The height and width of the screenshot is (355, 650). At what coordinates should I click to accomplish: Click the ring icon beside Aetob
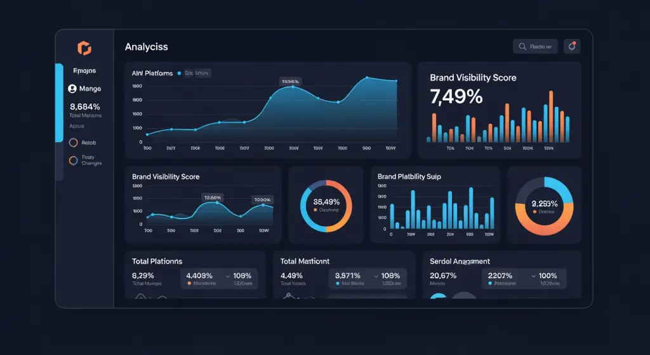tap(73, 143)
